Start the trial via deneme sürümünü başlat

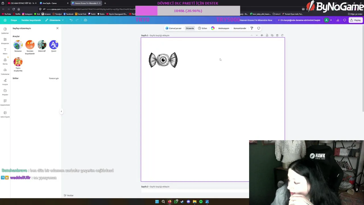299,20
